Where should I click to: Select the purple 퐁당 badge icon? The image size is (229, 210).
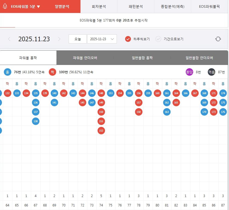click(190, 72)
